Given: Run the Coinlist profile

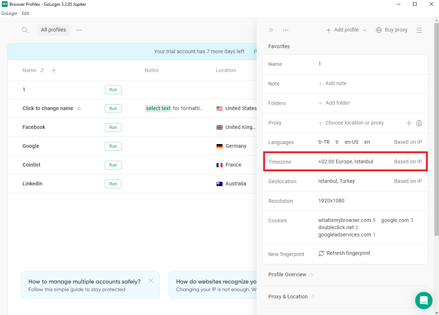Looking at the screenshot, I should [x=113, y=165].
